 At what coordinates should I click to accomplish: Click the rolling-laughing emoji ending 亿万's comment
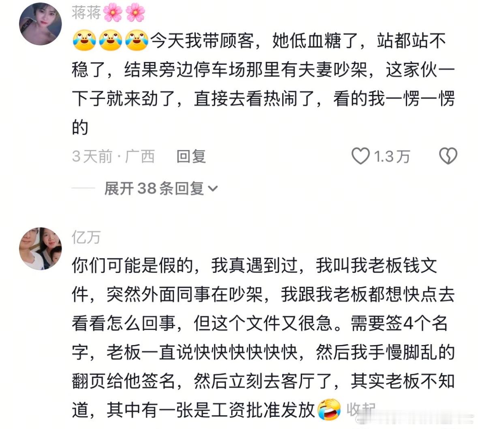pyautogui.click(x=329, y=410)
